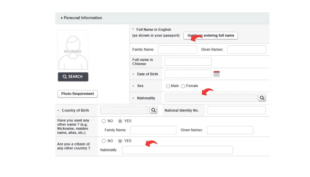Screen dimensions: 310x177
Task: Select the Male radio button
Action: (168, 86)
